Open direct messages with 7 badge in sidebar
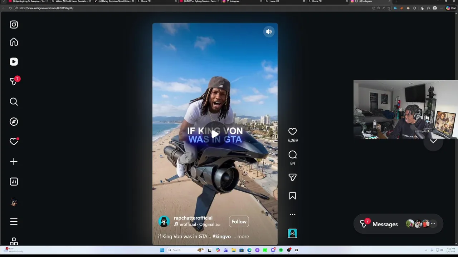 click(14, 81)
